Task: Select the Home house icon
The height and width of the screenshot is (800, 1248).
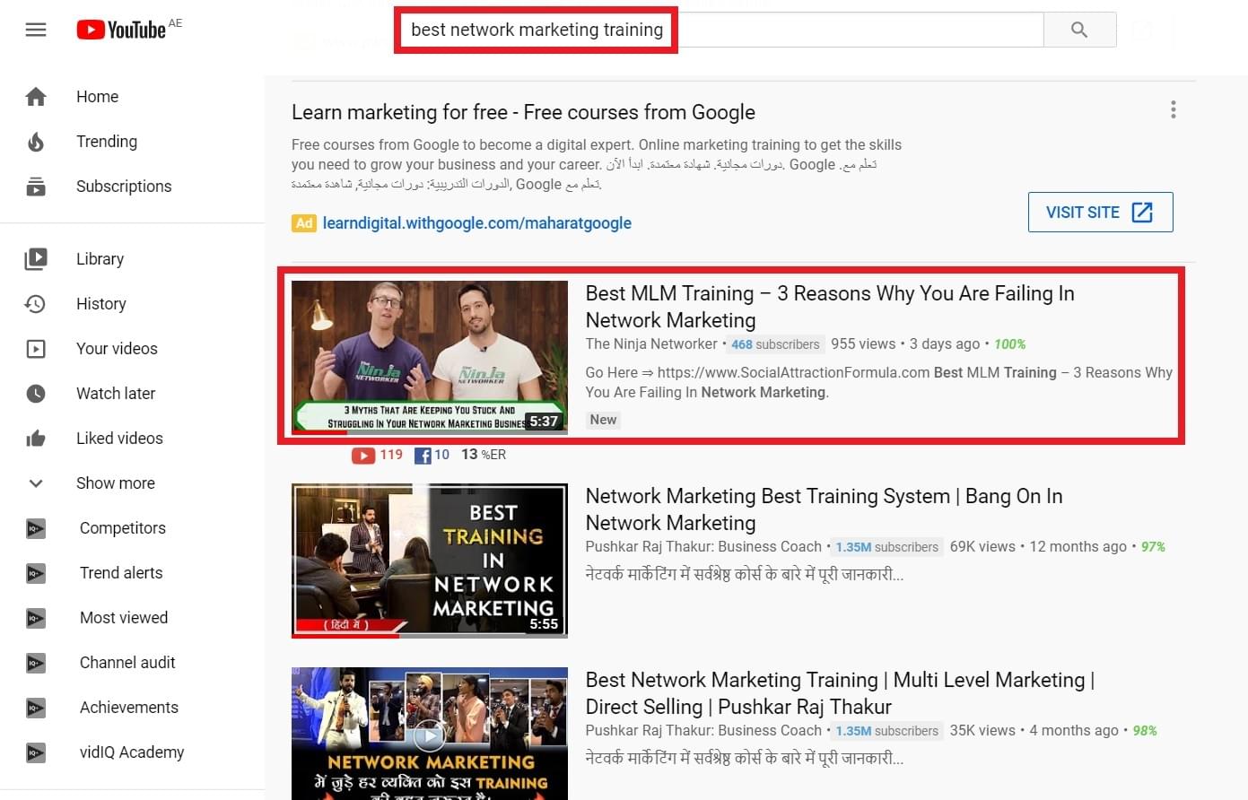Action: [x=36, y=97]
